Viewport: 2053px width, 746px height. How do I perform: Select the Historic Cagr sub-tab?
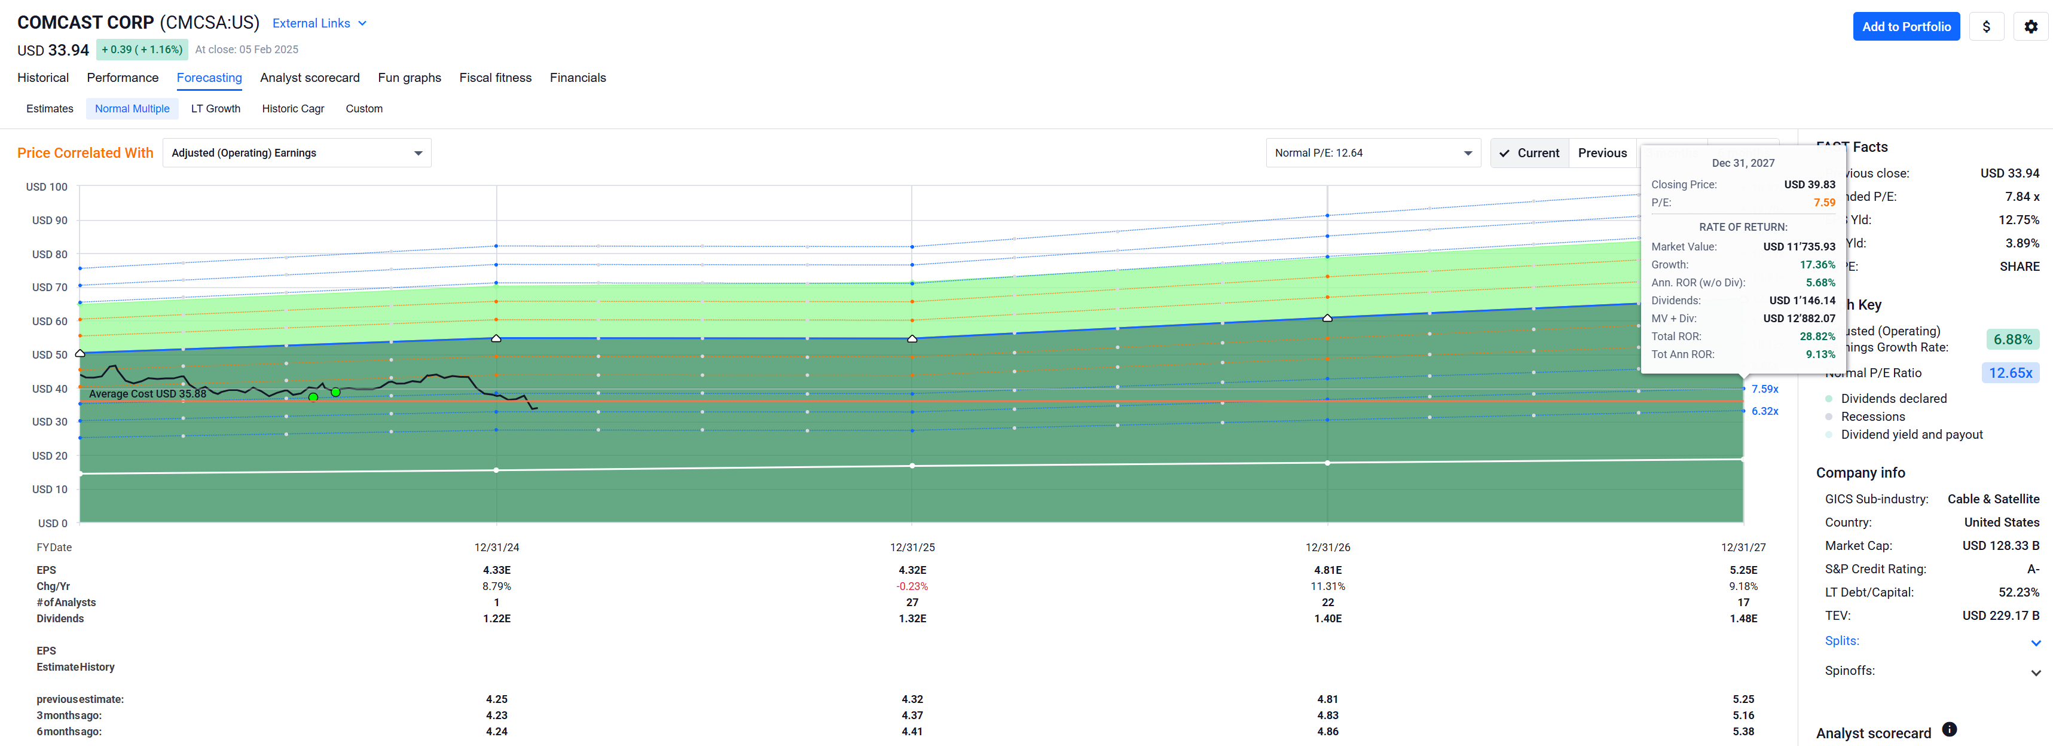click(292, 108)
